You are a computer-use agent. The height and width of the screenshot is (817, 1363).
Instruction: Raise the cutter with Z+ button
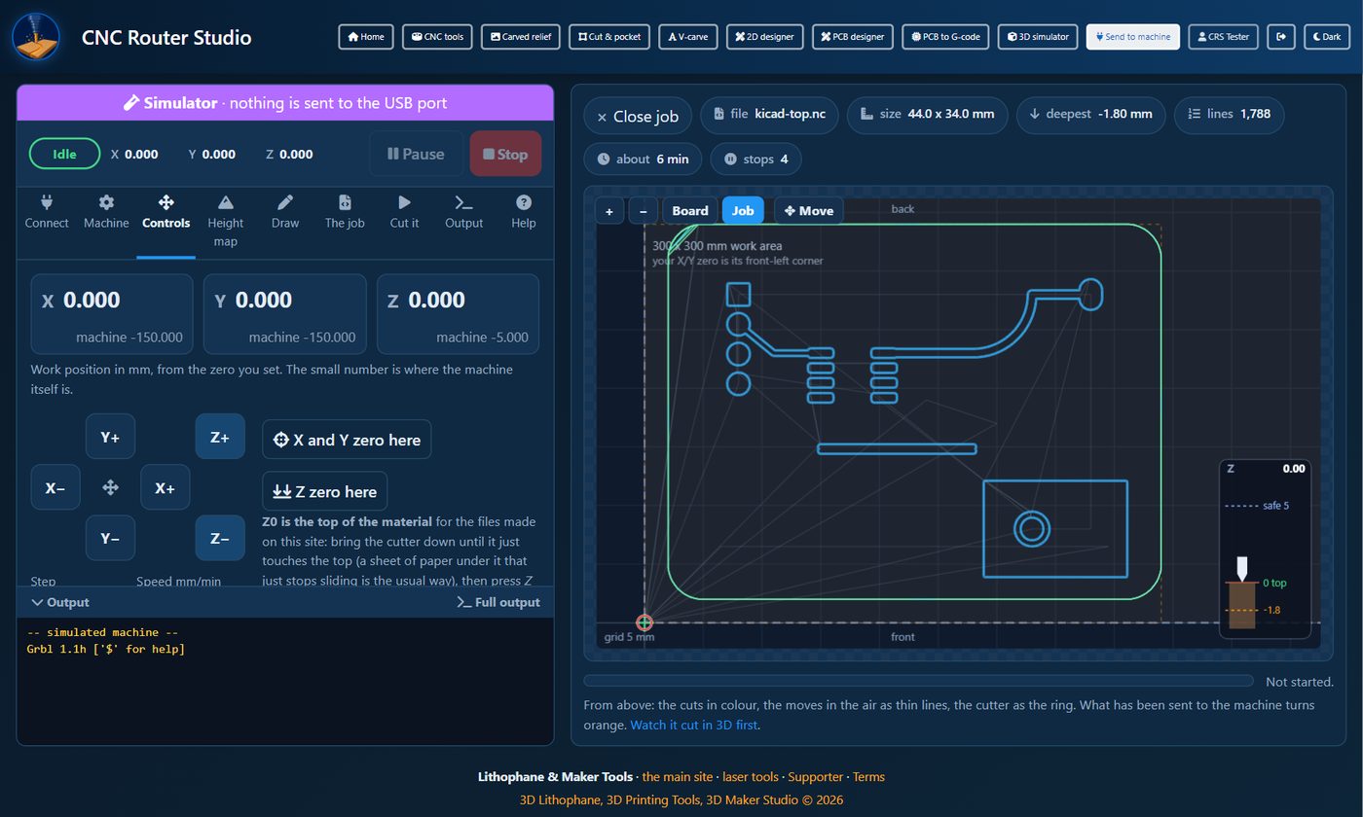220,438
